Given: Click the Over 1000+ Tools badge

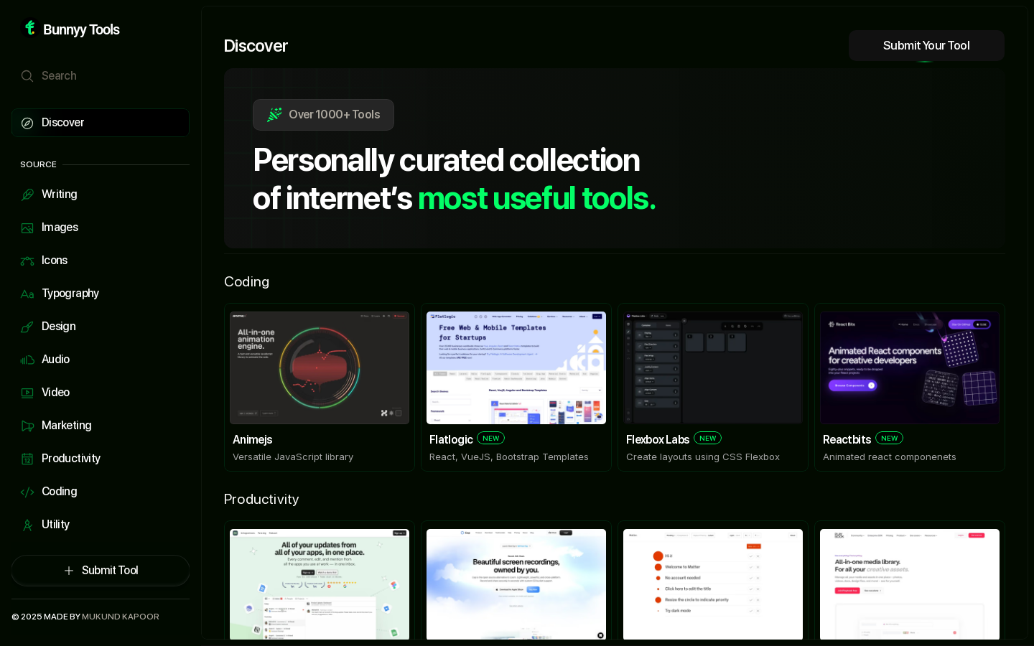Looking at the screenshot, I should tap(323, 115).
